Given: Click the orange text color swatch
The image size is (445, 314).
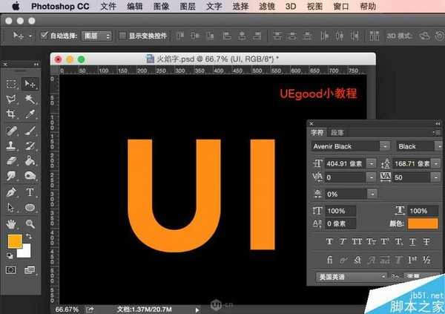Looking at the screenshot, I should tap(423, 223).
